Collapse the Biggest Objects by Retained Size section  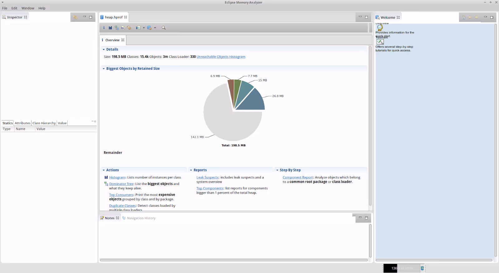point(104,69)
